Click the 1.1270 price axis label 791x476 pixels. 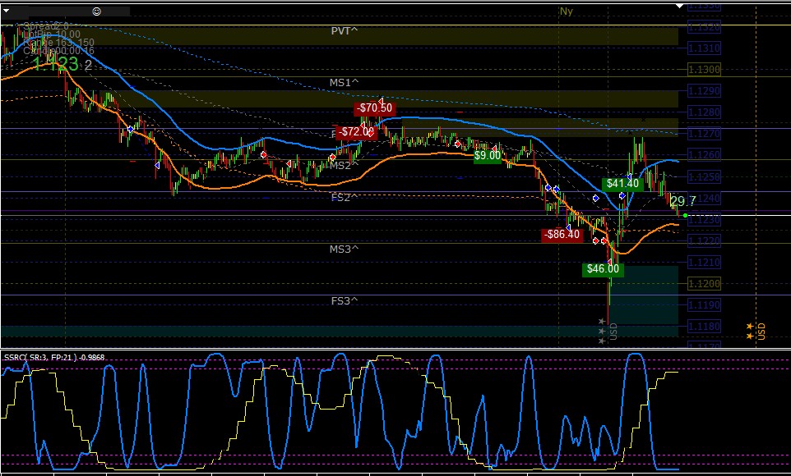point(704,134)
